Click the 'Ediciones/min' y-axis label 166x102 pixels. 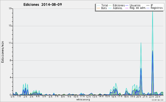[x=2, y=52]
